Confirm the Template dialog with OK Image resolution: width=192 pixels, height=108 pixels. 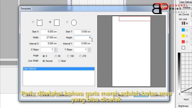(x=141, y=95)
